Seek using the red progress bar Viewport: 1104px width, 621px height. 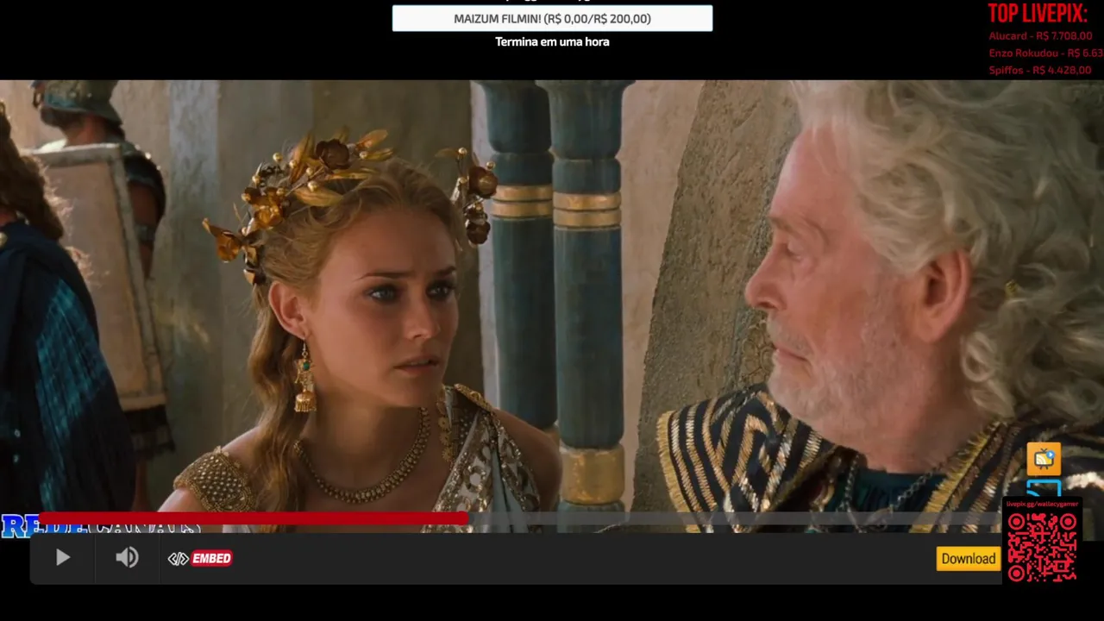tap(519, 518)
